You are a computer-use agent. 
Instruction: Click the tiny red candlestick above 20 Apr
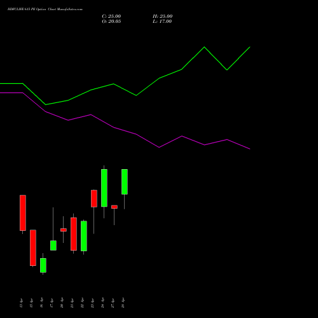tap(64, 230)
